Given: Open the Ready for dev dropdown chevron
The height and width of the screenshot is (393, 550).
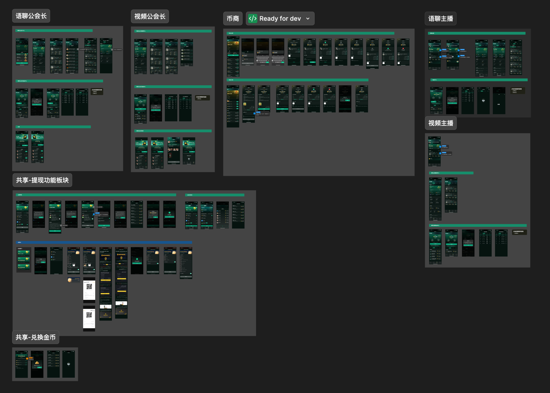Looking at the screenshot, I should point(308,19).
